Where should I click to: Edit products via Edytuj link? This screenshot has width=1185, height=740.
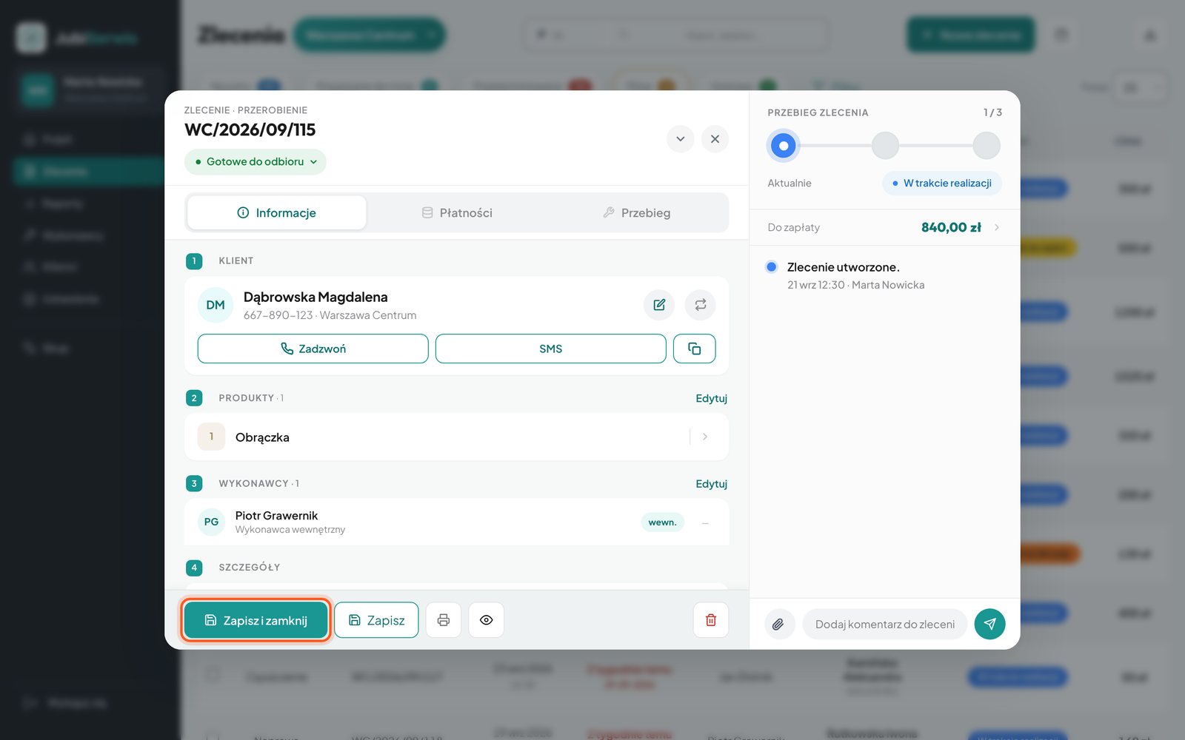click(711, 398)
